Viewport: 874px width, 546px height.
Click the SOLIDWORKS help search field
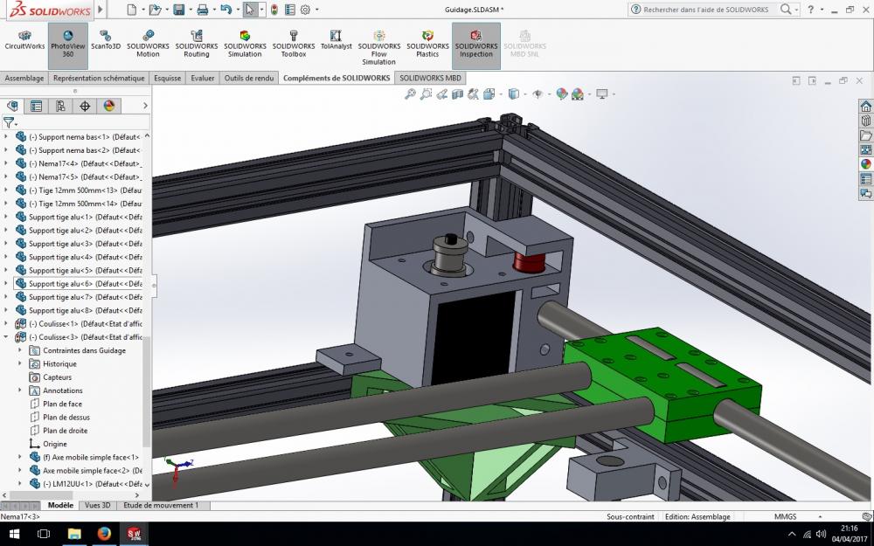706,10
